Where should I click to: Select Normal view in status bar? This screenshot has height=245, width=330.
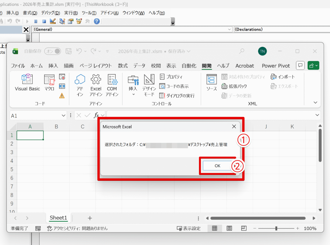tap(214, 228)
